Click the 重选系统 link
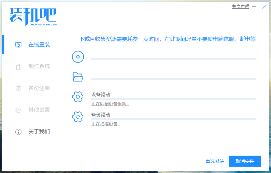Image resolution: width=271 pixels, height=173 pixels. click(215, 161)
